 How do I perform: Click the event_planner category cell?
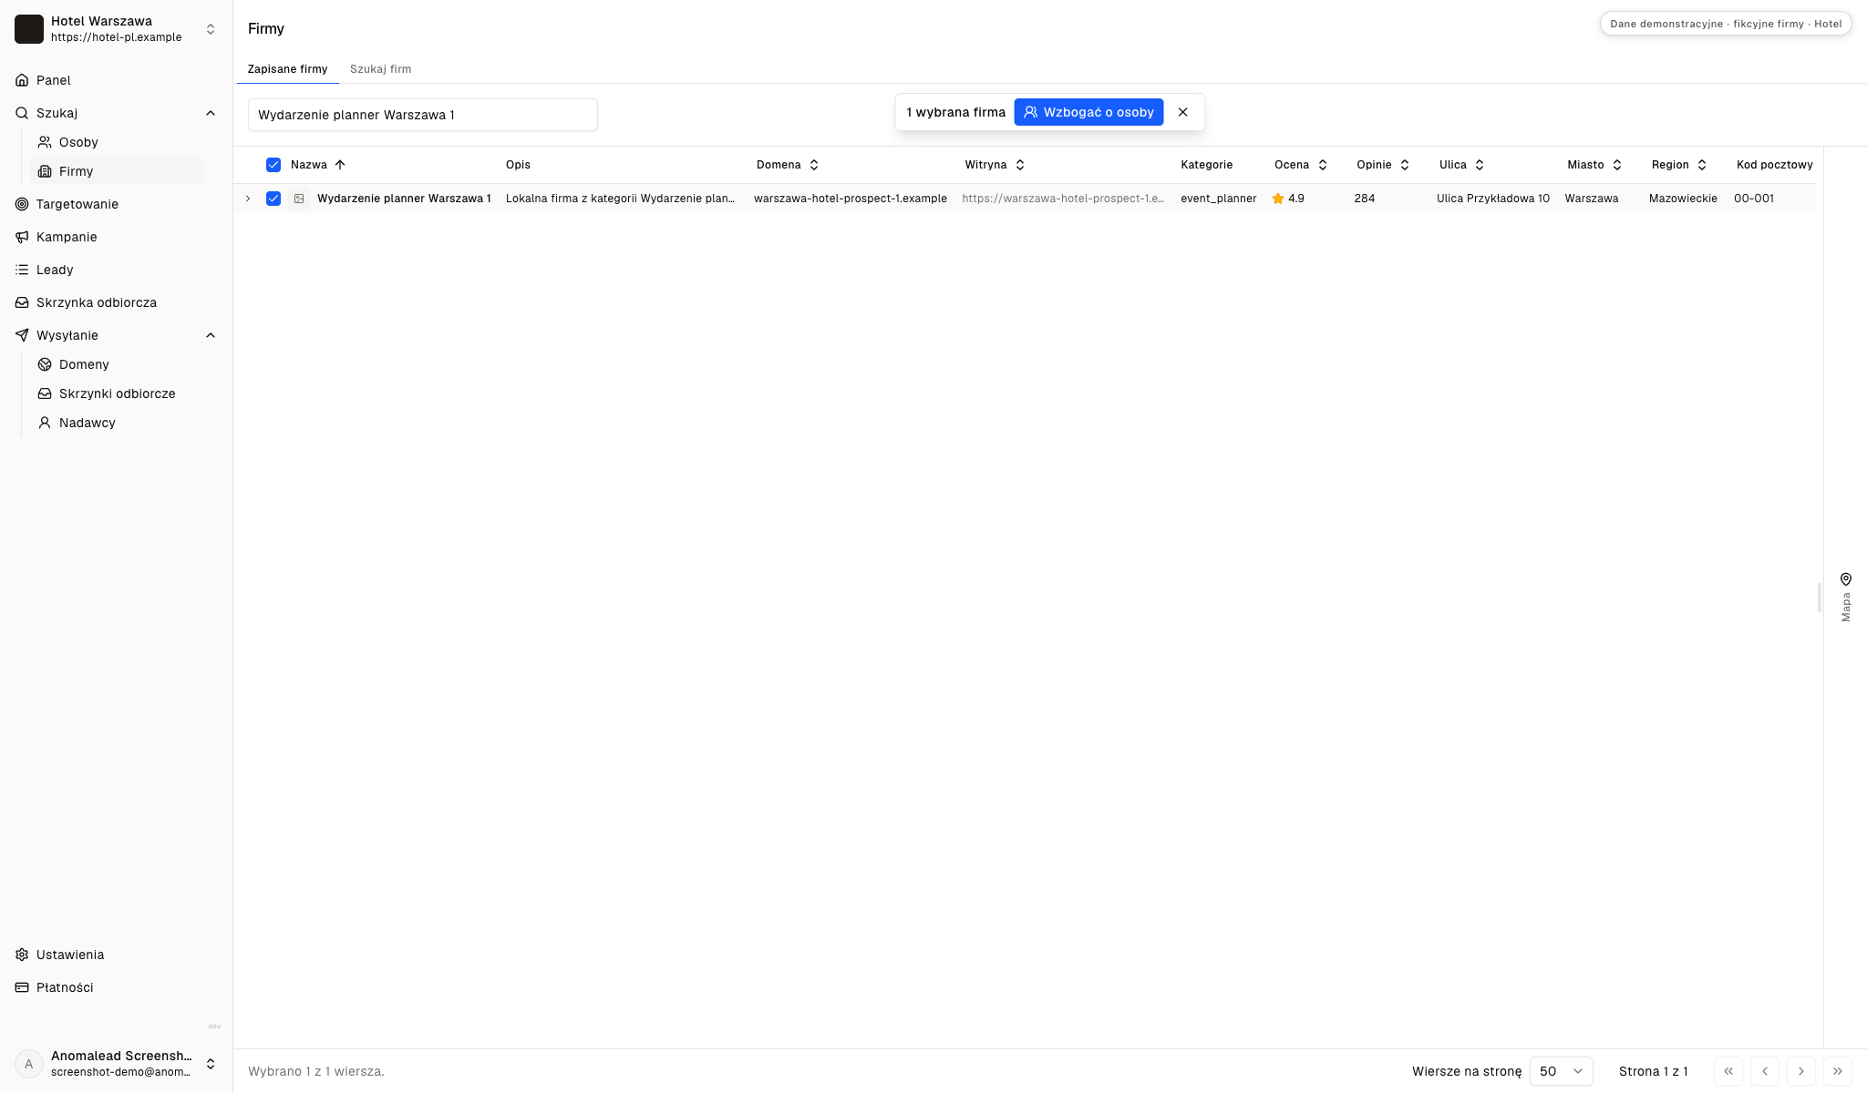1219,199
